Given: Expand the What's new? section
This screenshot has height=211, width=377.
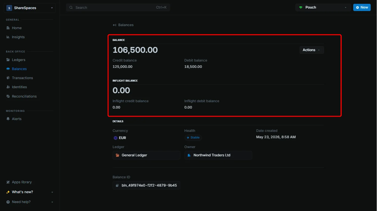Looking at the screenshot, I should 30,192.
